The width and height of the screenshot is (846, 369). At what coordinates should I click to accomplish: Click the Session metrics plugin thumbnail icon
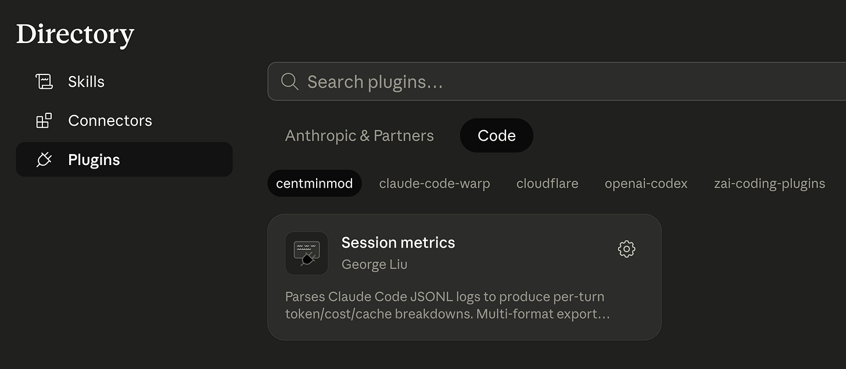click(306, 253)
